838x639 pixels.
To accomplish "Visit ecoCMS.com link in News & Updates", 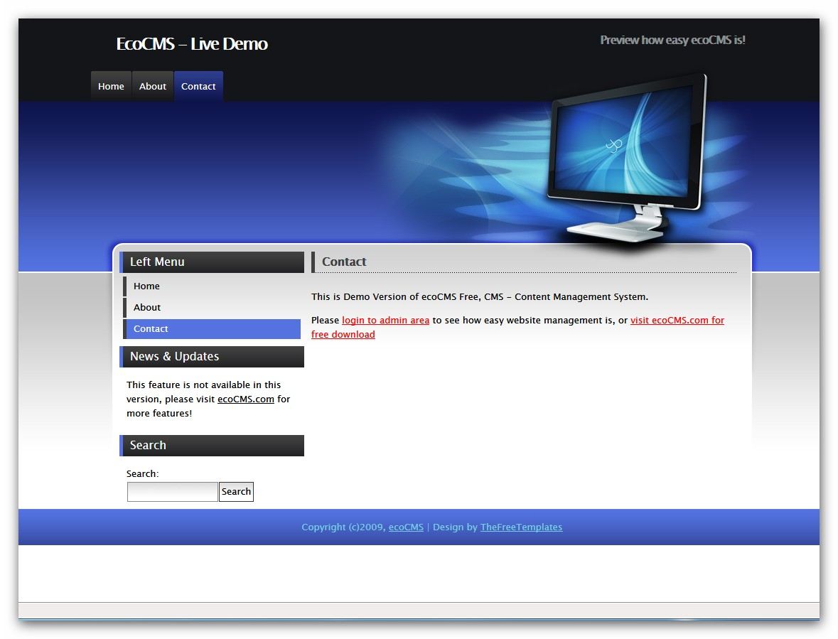I will coord(246,399).
